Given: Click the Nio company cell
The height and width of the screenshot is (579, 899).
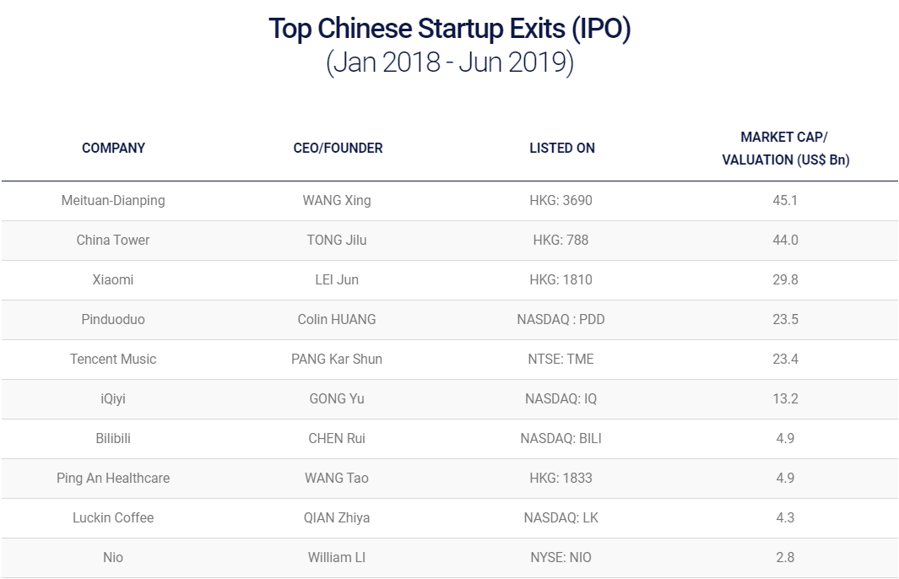Looking at the screenshot, I should point(113,557).
